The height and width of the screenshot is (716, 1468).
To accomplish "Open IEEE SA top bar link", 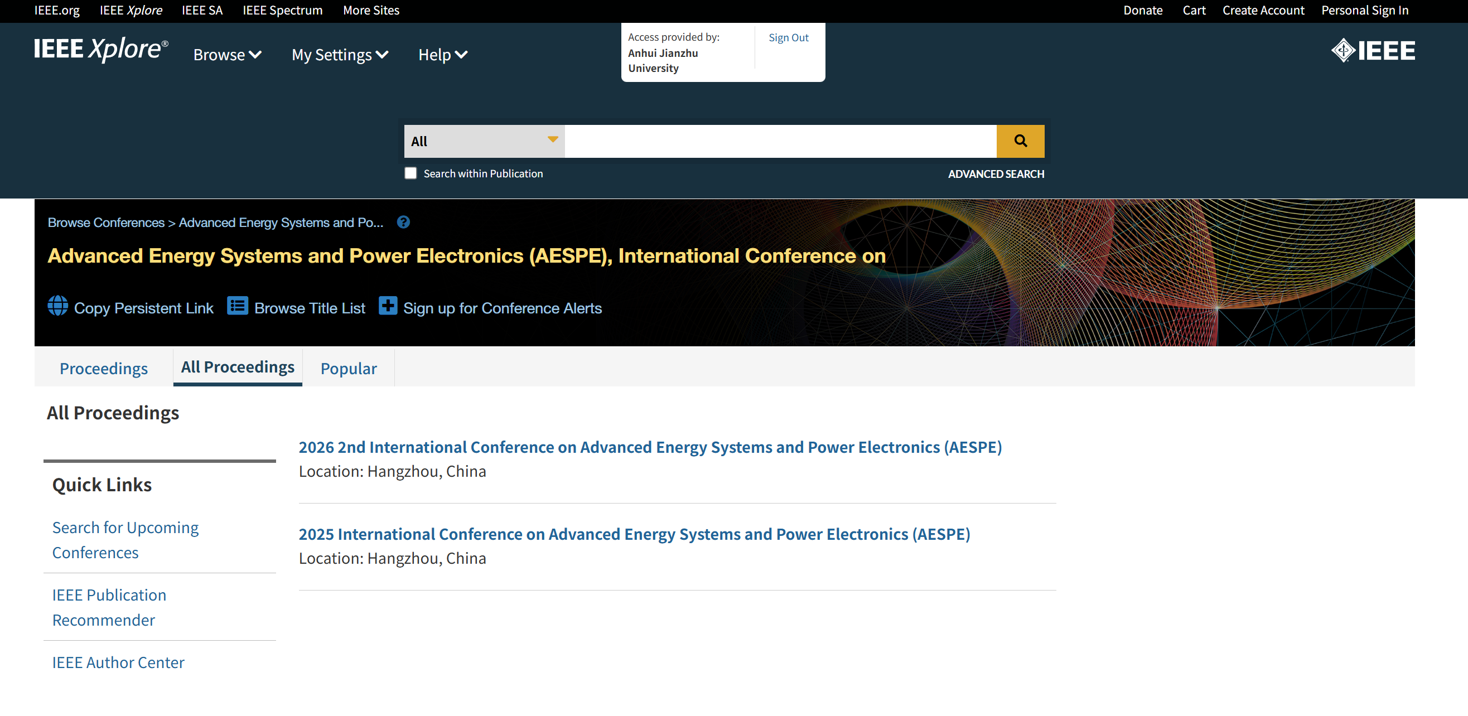I will point(202,10).
